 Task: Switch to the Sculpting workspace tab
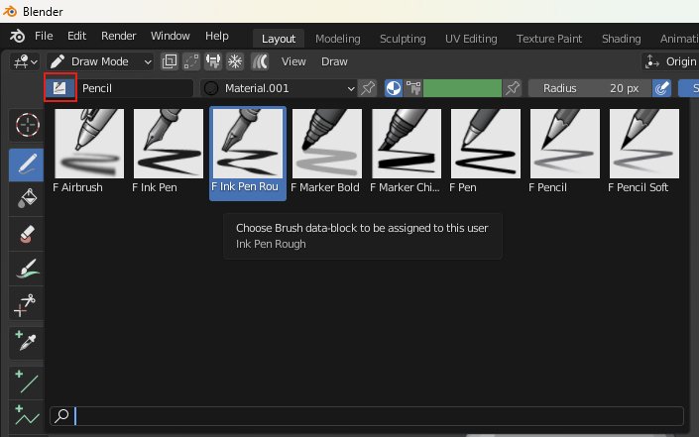click(403, 39)
